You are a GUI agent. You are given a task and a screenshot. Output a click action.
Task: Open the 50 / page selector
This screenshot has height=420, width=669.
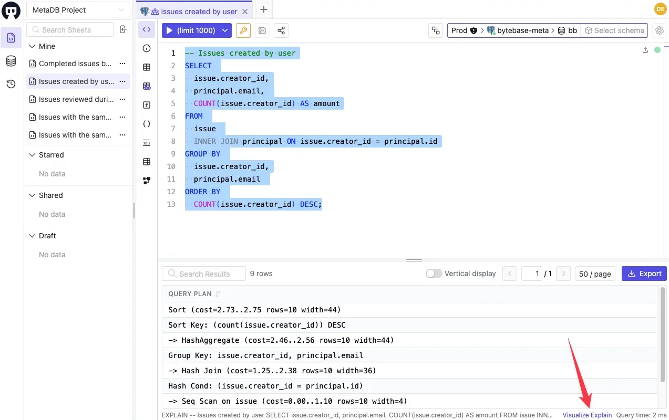tap(595, 274)
